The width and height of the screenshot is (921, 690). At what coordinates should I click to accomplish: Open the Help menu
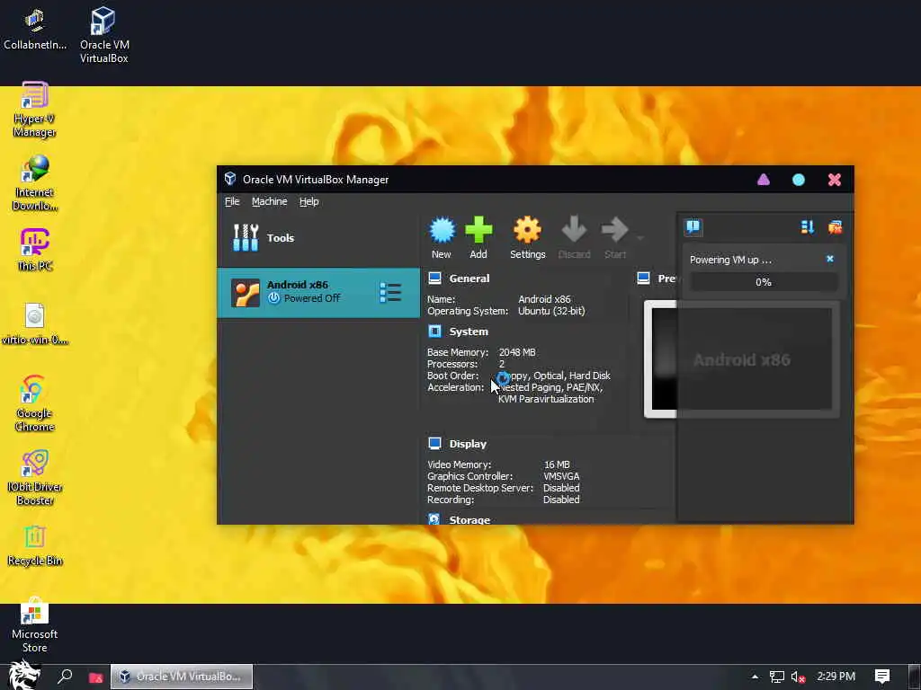[309, 201]
